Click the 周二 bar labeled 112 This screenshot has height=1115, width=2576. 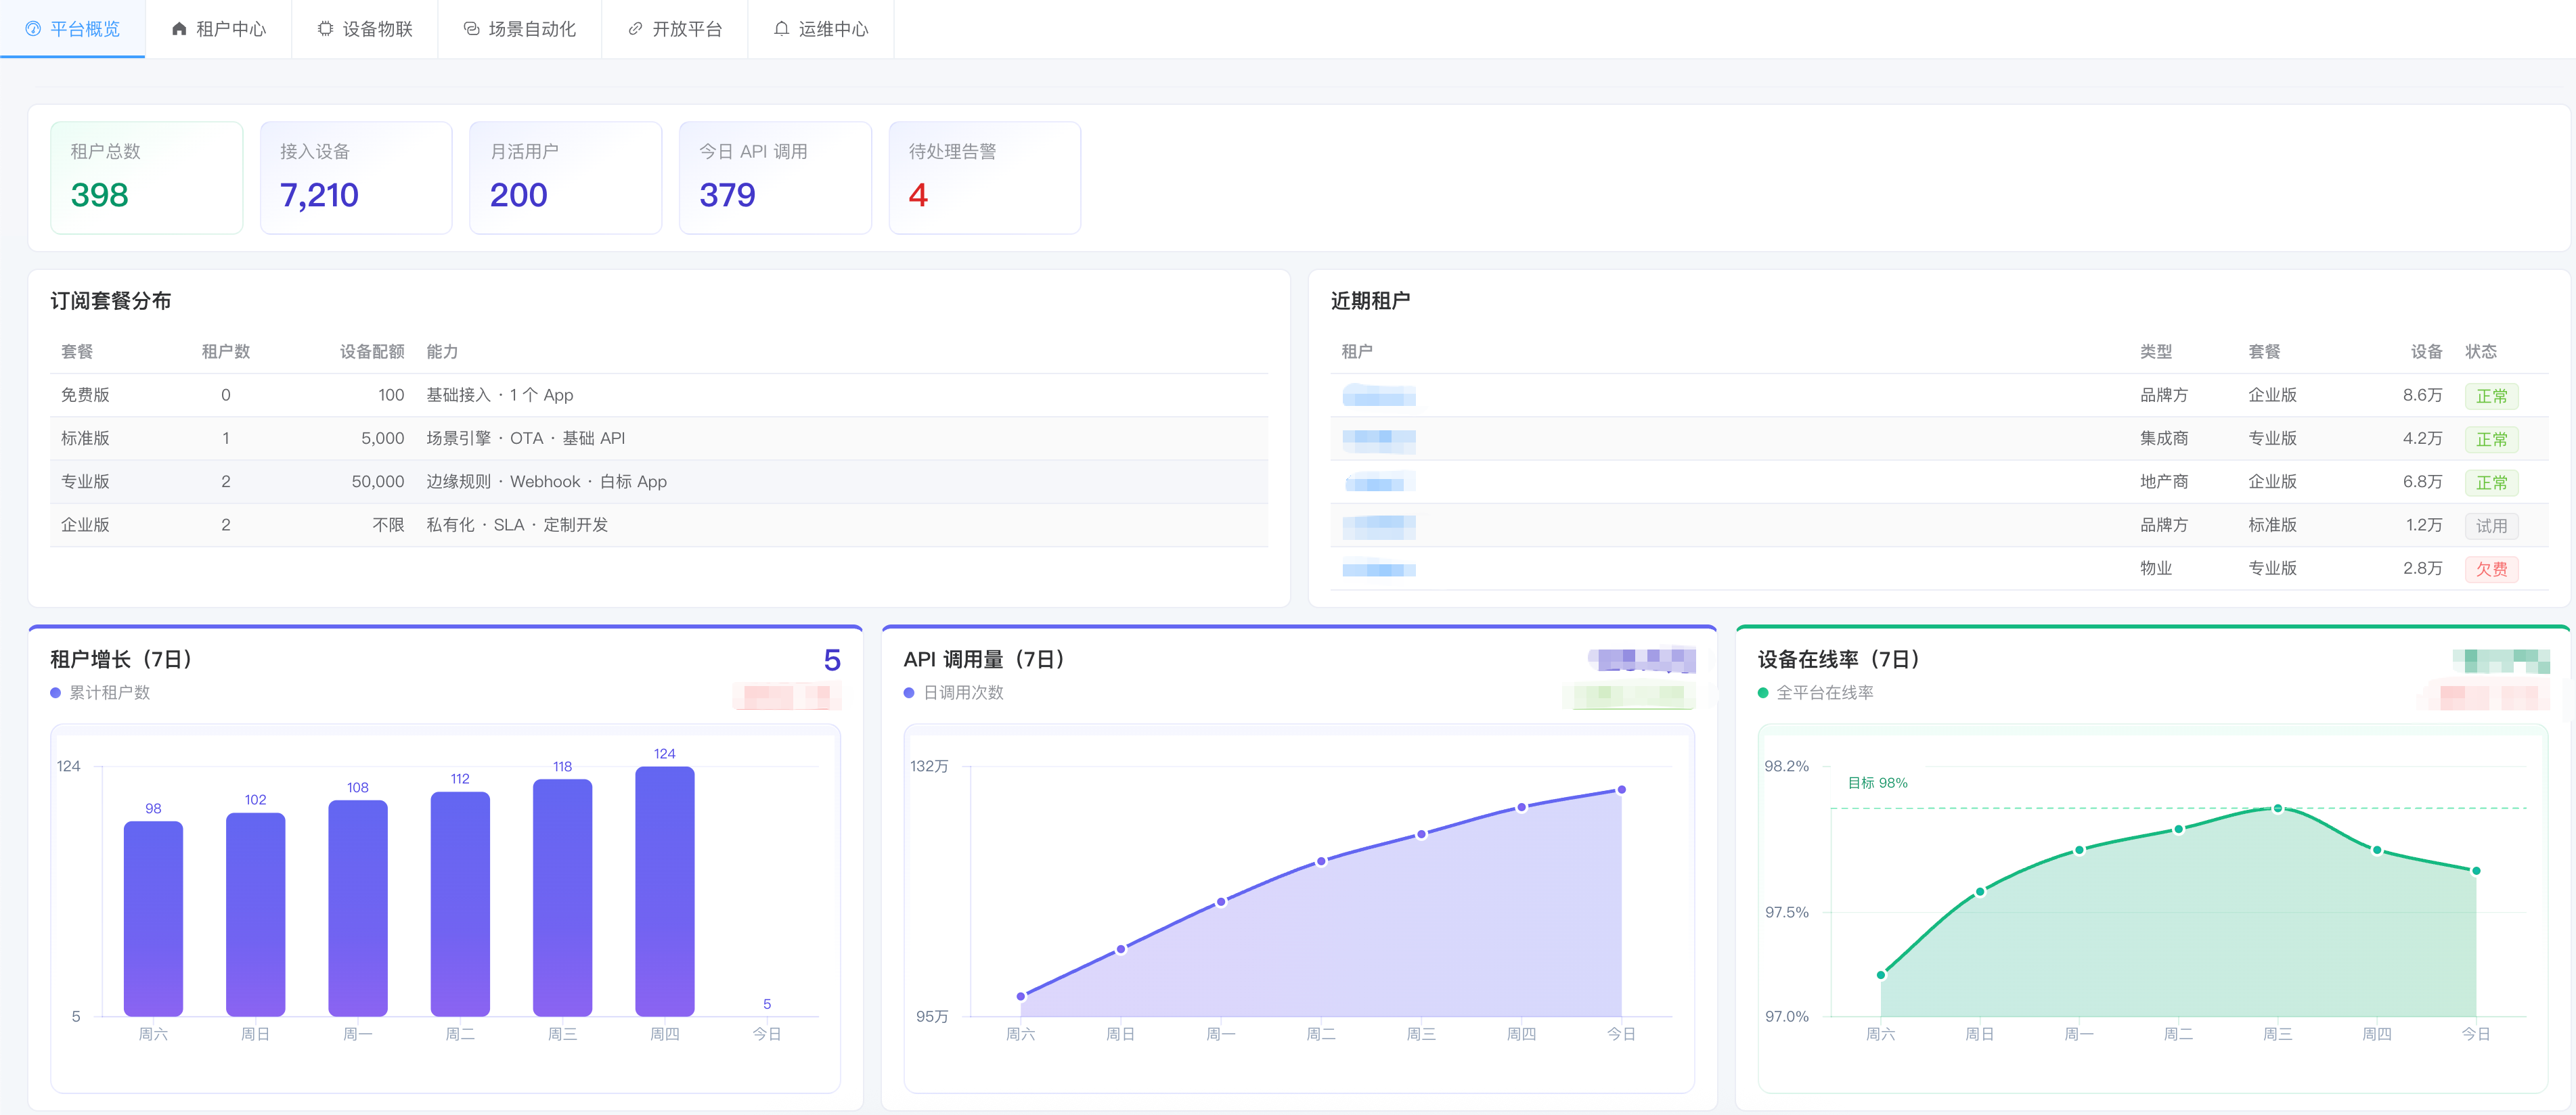pyautogui.click(x=460, y=904)
